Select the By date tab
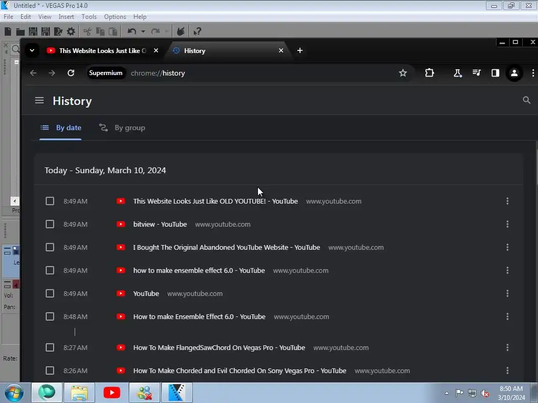Viewport: 538px width, 403px height. pyautogui.click(x=61, y=128)
